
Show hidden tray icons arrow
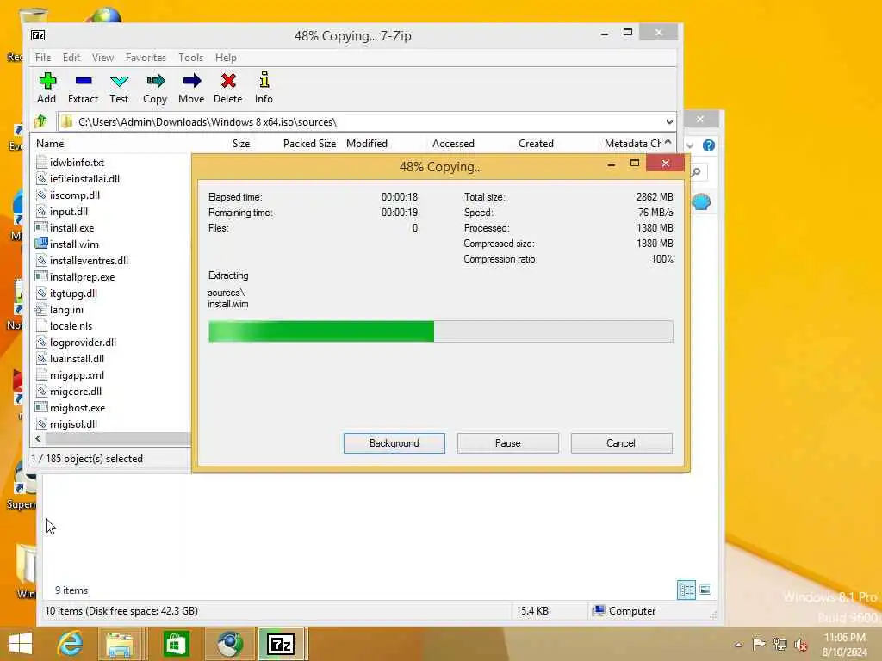coord(738,644)
